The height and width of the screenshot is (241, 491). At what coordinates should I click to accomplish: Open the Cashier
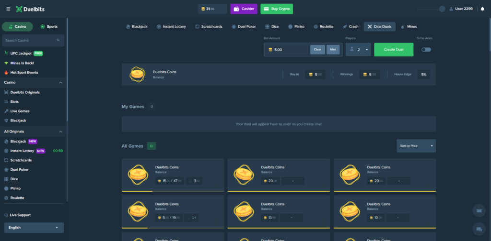tap(244, 9)
